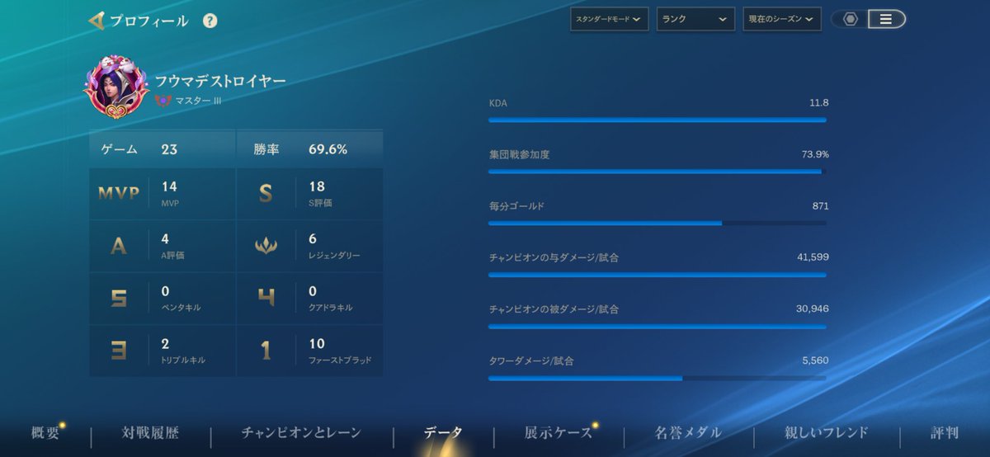Image resolution: width=990 pixels, height=457 pixels.
Task: Open the 評判 tab
Action: tap(945, 432)
